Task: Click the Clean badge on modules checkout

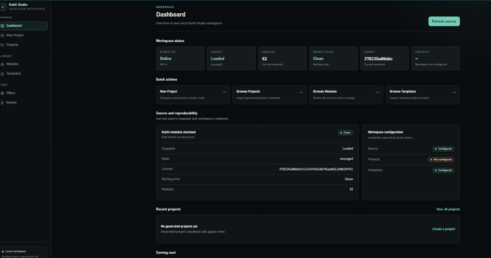Action: coord(345,133)
